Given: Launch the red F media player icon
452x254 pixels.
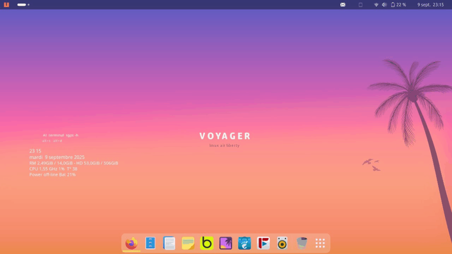Looking at the screenshot, I should click(x=264, y=243).
